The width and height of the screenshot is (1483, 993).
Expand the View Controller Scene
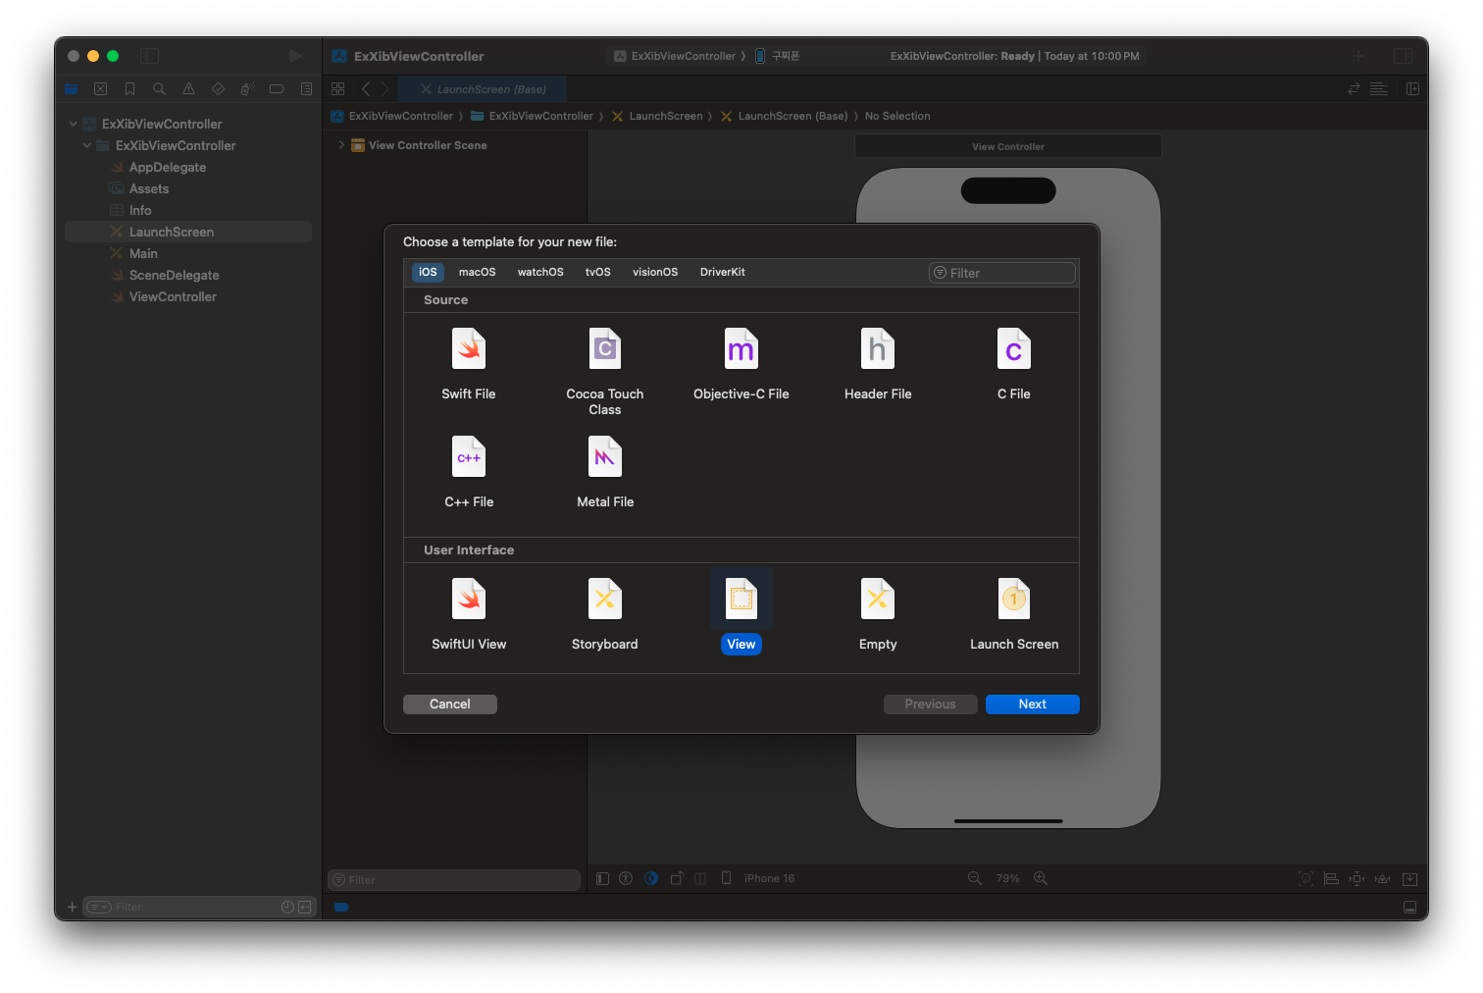(x=341, y=145)
